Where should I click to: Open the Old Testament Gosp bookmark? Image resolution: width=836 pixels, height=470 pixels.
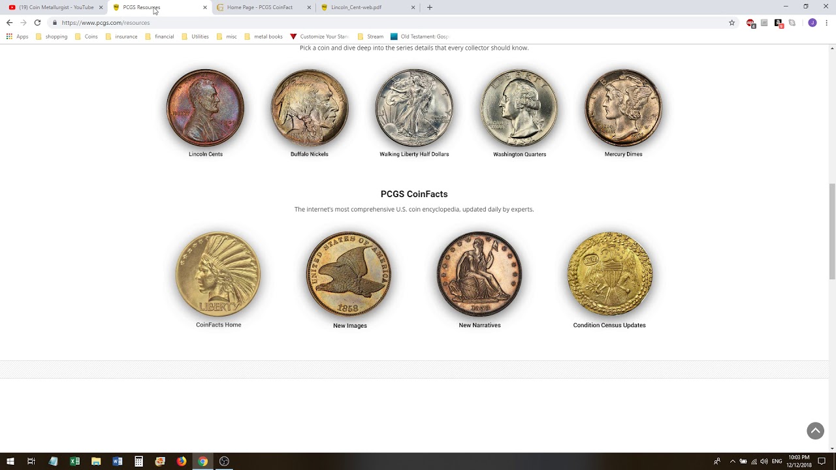[x=420, y=37]
